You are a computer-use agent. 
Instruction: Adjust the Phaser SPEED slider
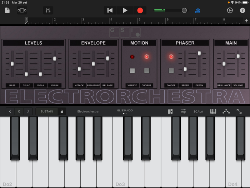[x=185, y=69]
